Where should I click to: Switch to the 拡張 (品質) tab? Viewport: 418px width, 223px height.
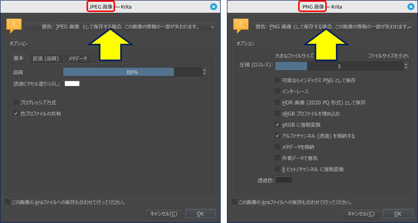[46, 58]
